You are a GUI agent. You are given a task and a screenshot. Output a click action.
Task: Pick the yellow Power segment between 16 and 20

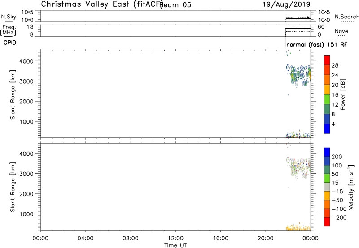point(327,90)
